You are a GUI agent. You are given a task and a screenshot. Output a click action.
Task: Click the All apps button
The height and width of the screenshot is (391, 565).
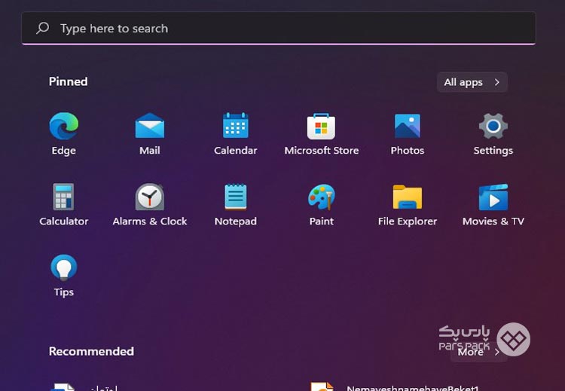[x=472, y=82]
